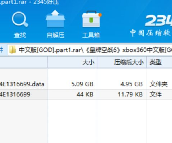Viewport: 172px width, 143px height.
Task: Click the folder icon in address bar
Action: (x=13, y=50)
